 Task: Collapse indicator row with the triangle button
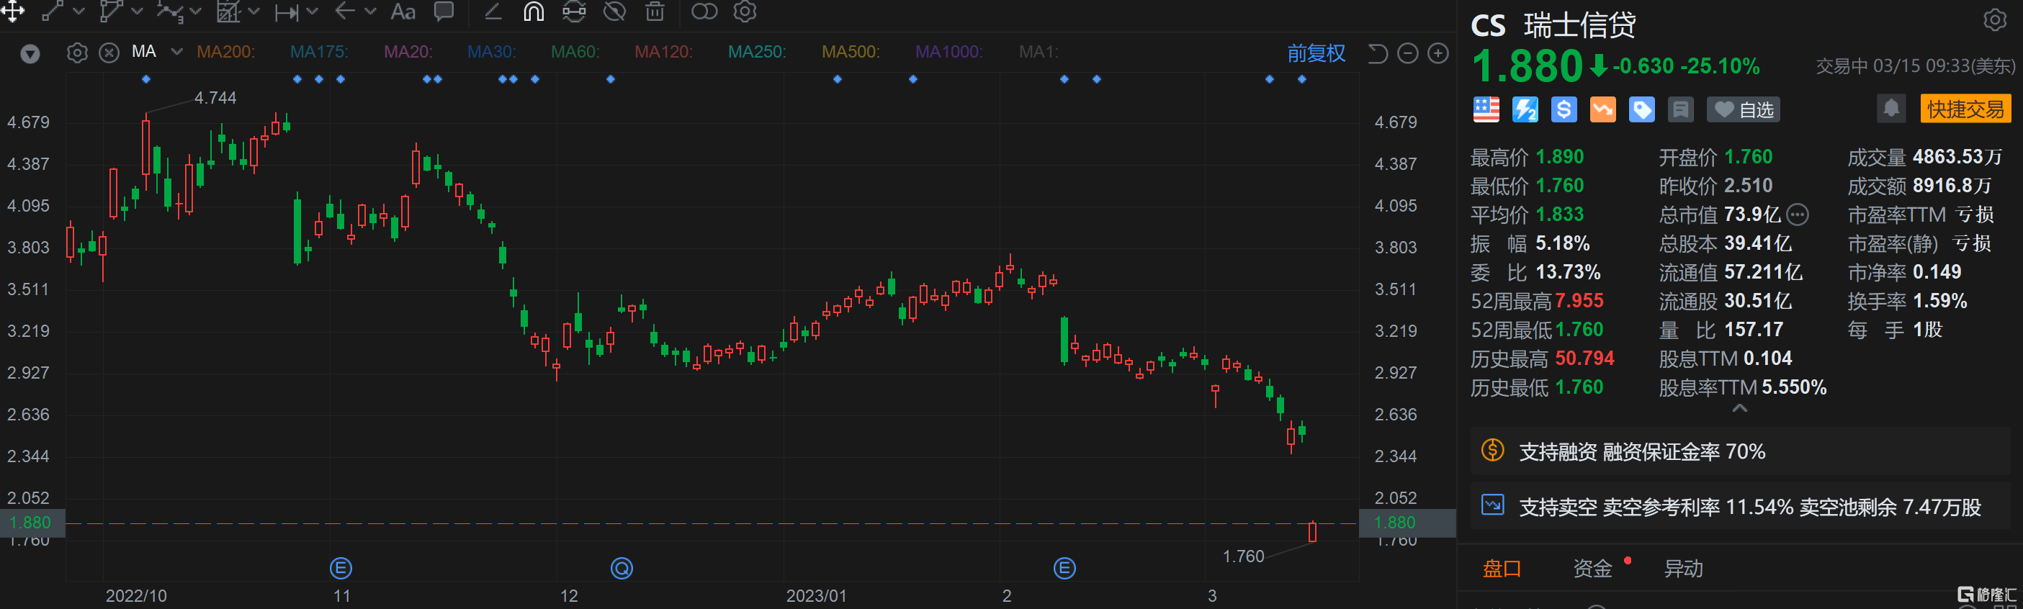(30, 53)
